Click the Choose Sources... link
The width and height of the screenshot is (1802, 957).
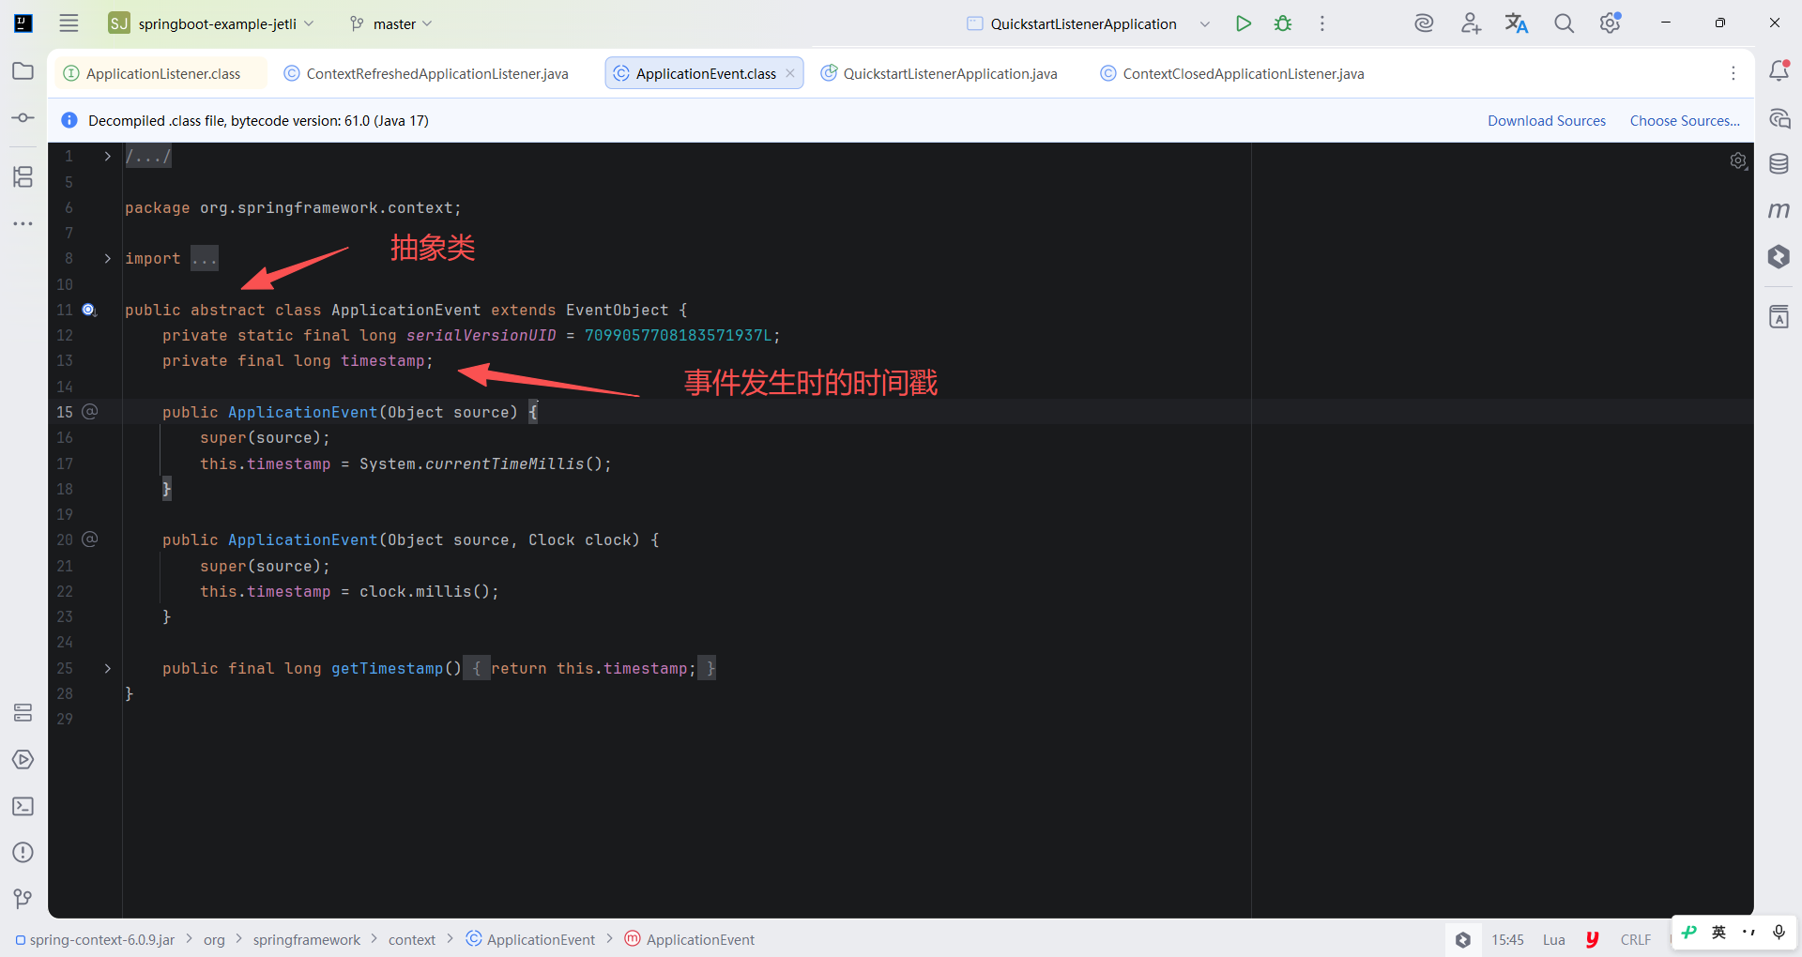coord(1685,120)
